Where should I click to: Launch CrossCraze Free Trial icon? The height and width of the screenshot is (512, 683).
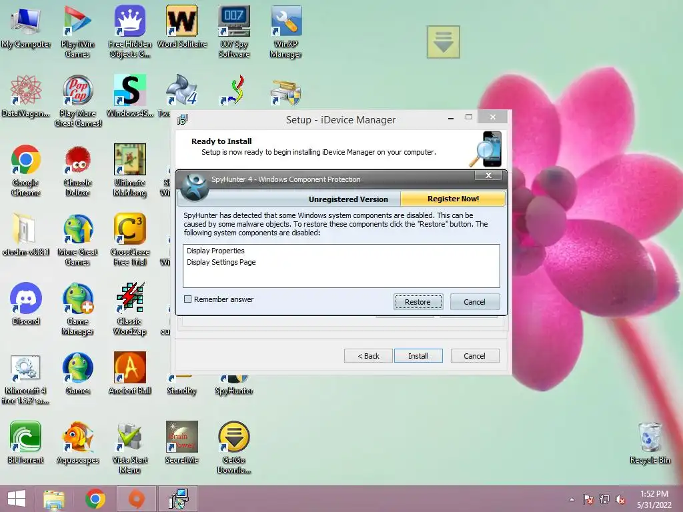[130, 240]
